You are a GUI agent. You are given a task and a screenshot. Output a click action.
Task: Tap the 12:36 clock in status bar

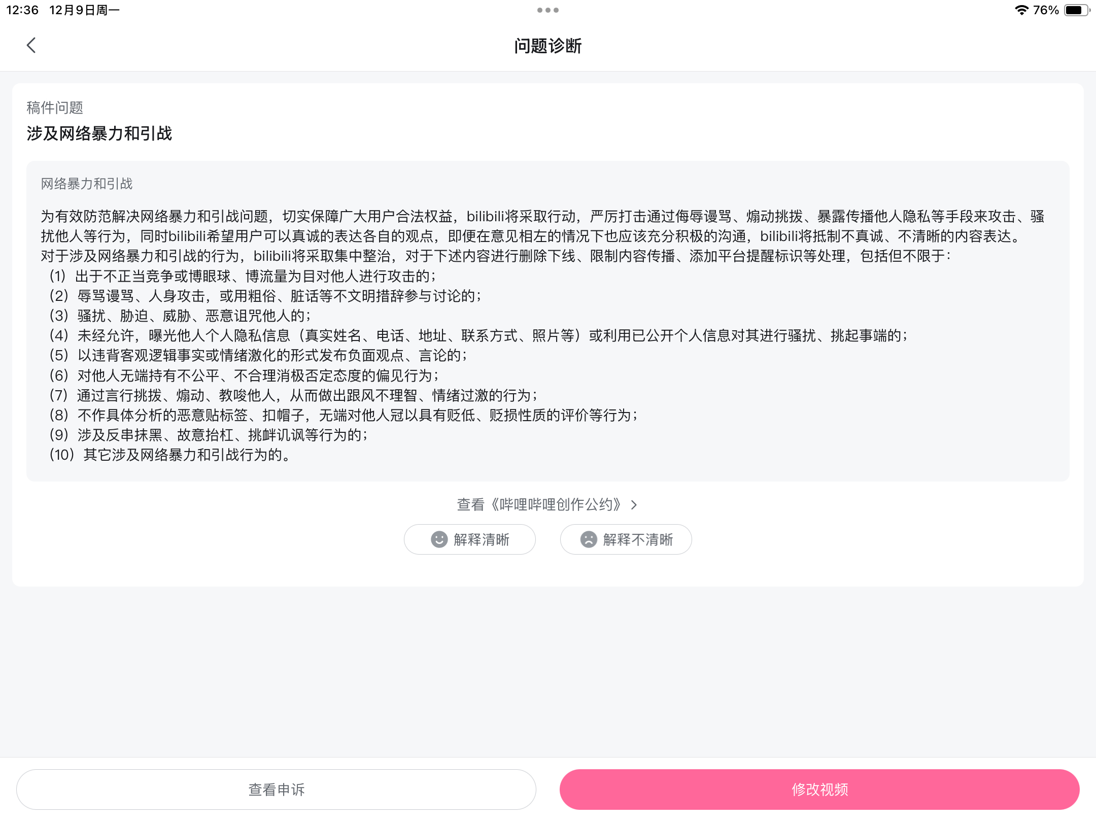(x=22, y=10)
